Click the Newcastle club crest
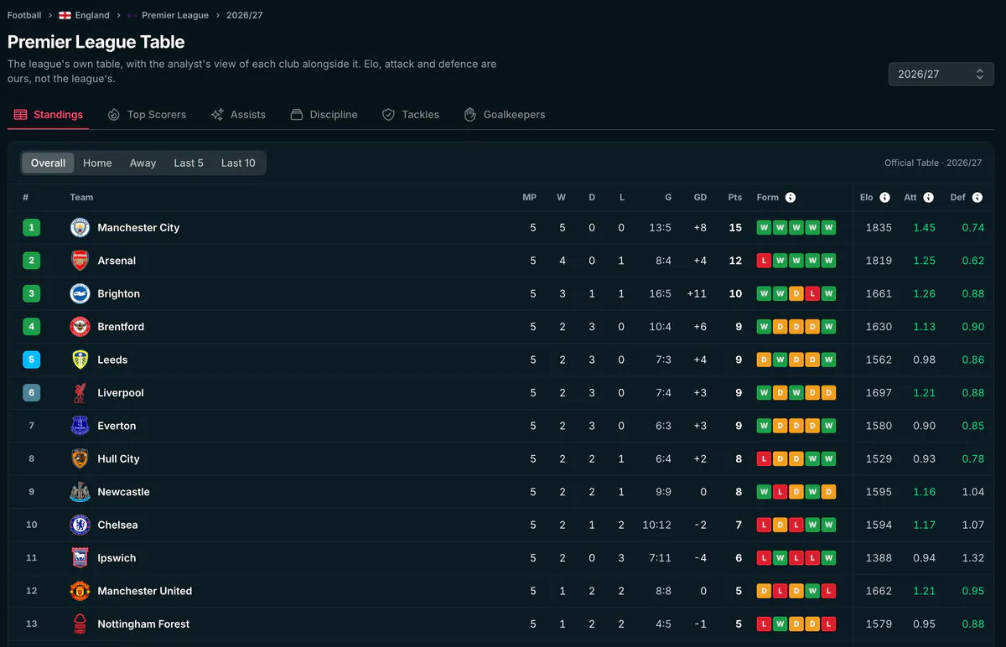Viewport: 1006px width, 647px height. coord(80,492)
